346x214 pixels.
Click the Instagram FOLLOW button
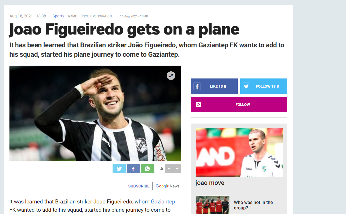[239, 104]
